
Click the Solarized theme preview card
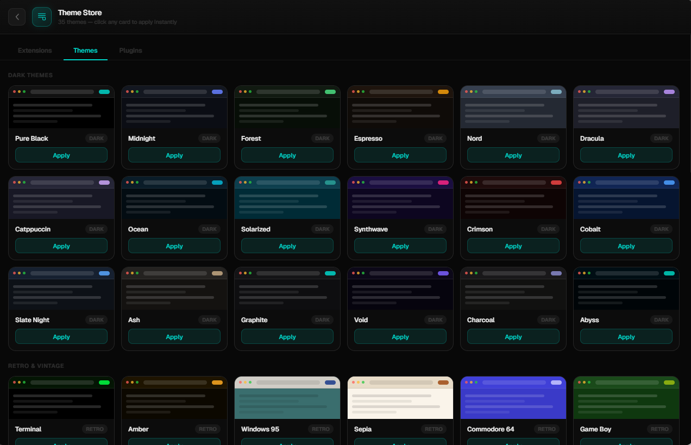coord(287,198)
